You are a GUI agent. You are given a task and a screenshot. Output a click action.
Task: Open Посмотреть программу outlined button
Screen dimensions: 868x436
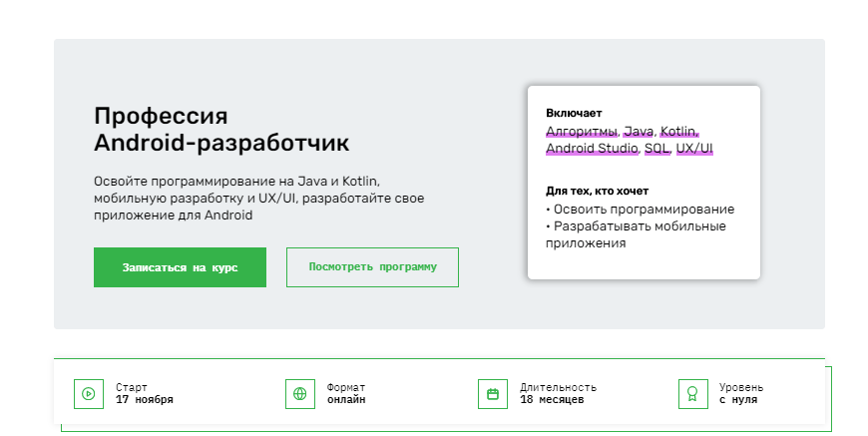point(372,267)
